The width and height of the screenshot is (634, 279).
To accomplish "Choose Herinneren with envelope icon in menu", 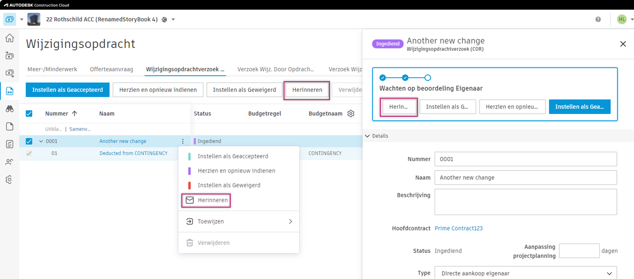I will (x=239, y=200).
